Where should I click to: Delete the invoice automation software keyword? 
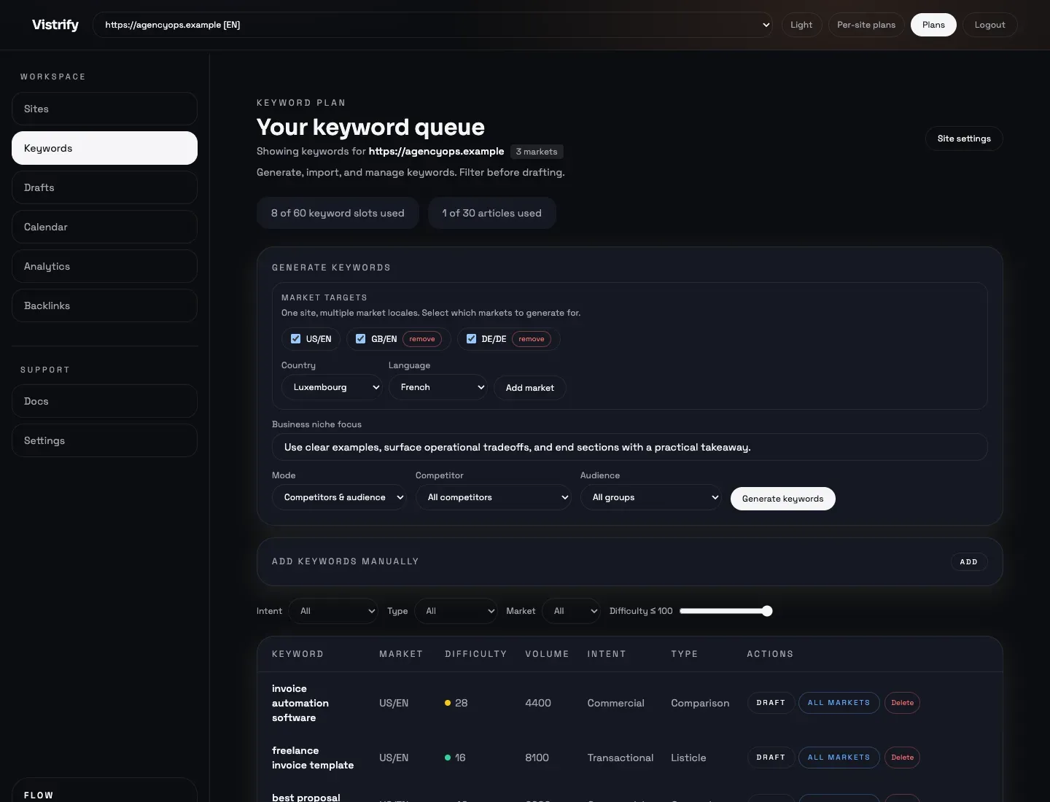coord(902,703)
